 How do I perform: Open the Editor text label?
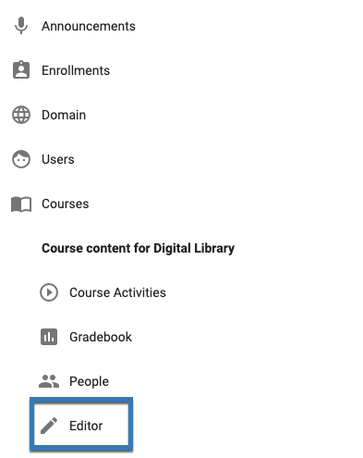(x=86, y=426)
